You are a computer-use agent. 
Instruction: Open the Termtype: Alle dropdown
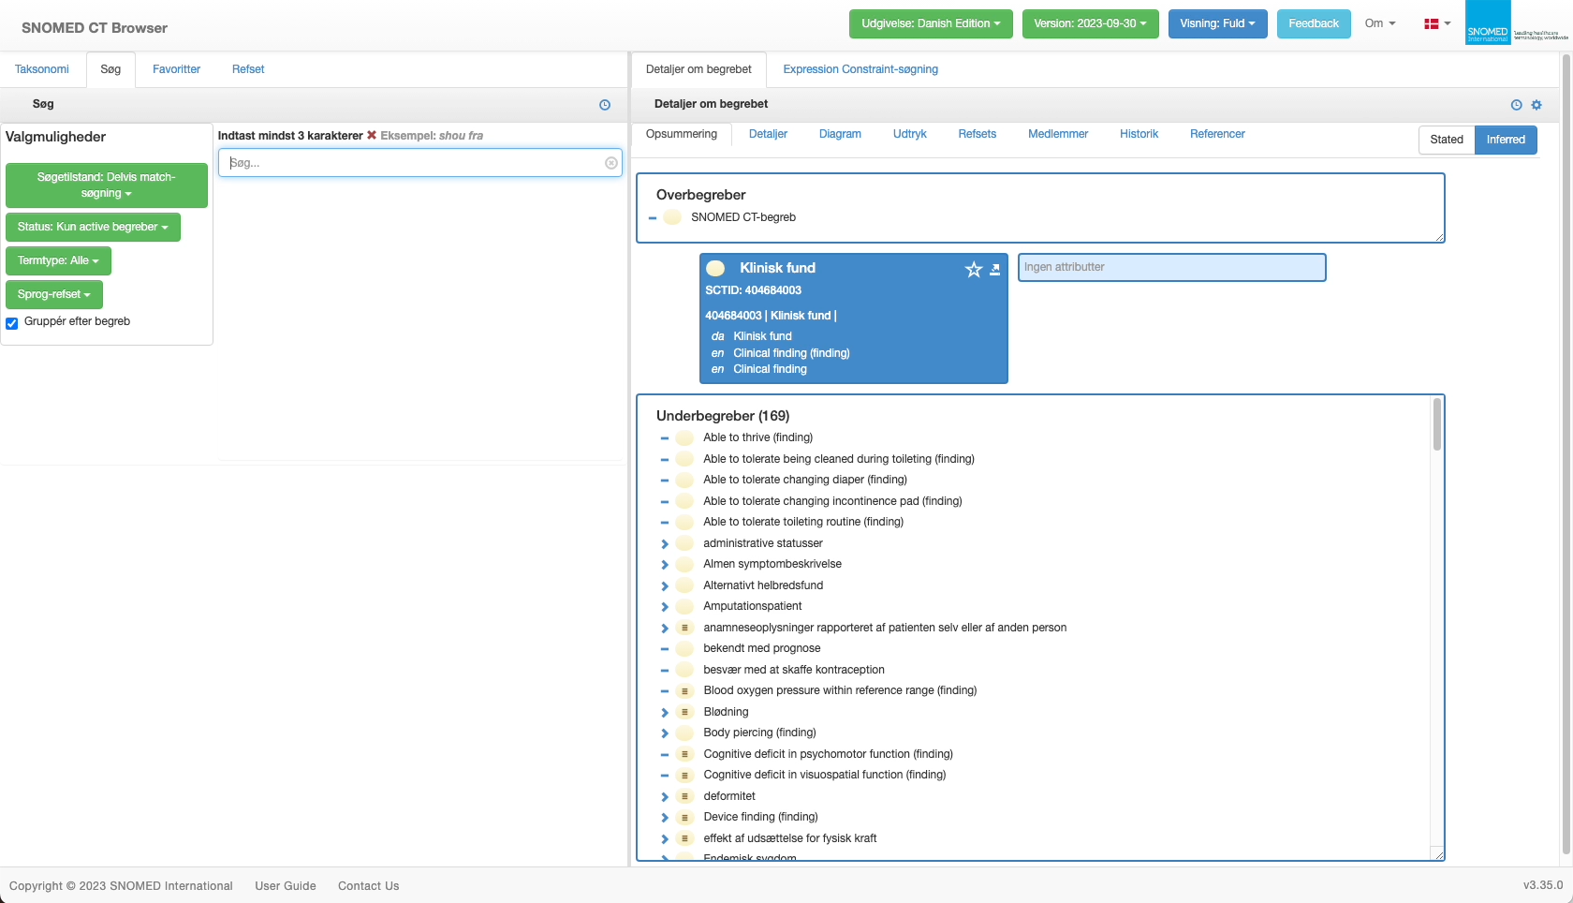coord(58,260)
